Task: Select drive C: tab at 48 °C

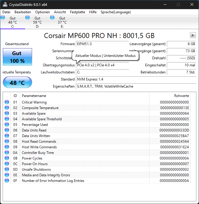Action: 13,22
